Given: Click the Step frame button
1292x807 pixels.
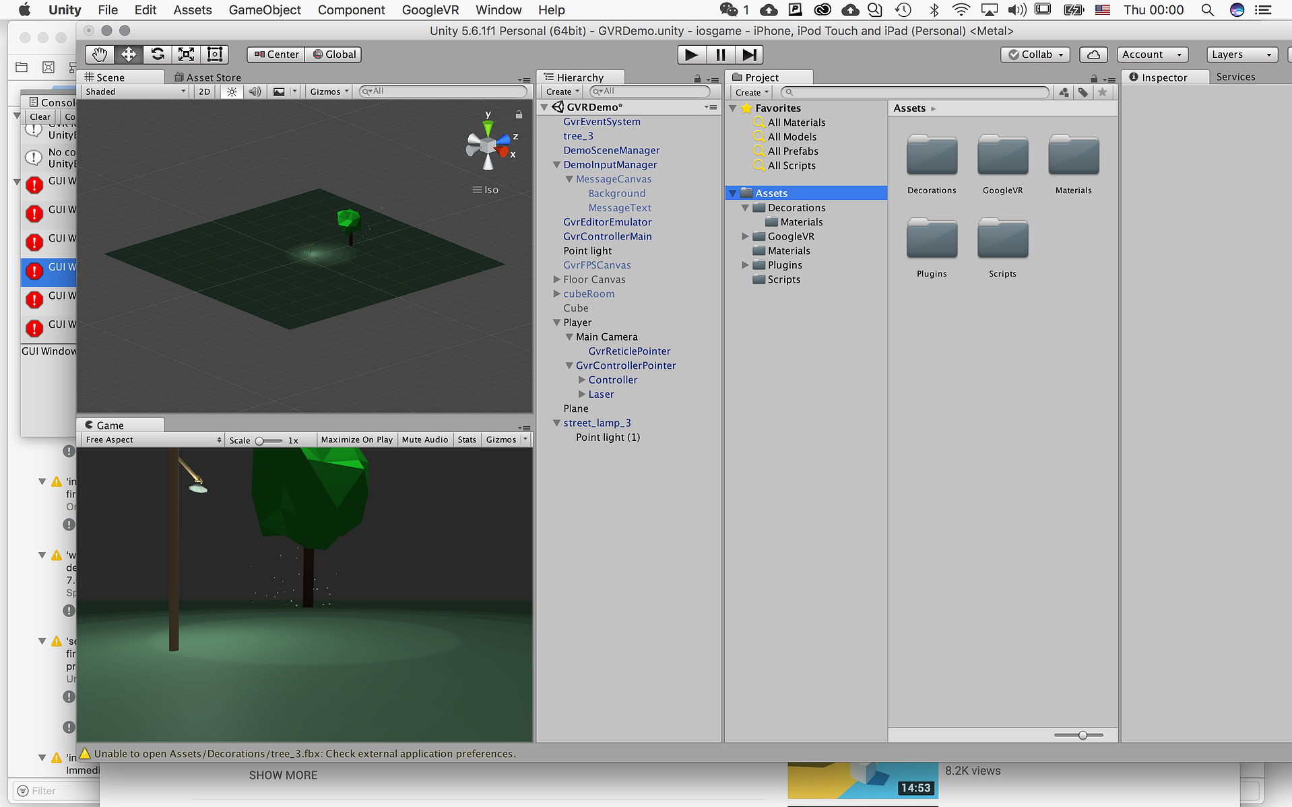Looking at the screenshot, I should tap(749, 55).
